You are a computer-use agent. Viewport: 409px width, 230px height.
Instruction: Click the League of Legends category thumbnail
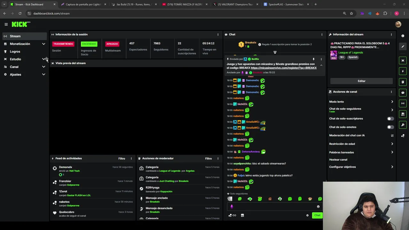pos(334,55)
